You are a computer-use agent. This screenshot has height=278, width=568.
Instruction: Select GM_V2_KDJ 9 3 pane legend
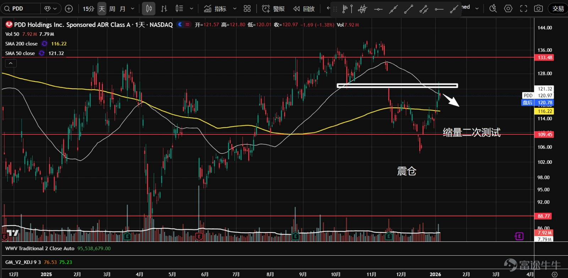point(23,262)
